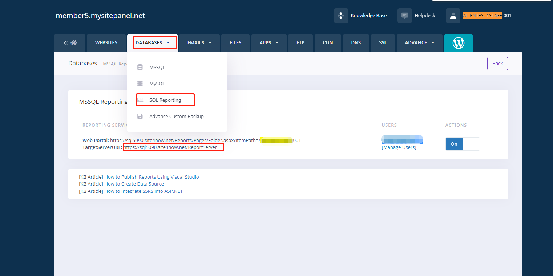Switch to the FTP tab
553x276 pixels.
point(300,42)
